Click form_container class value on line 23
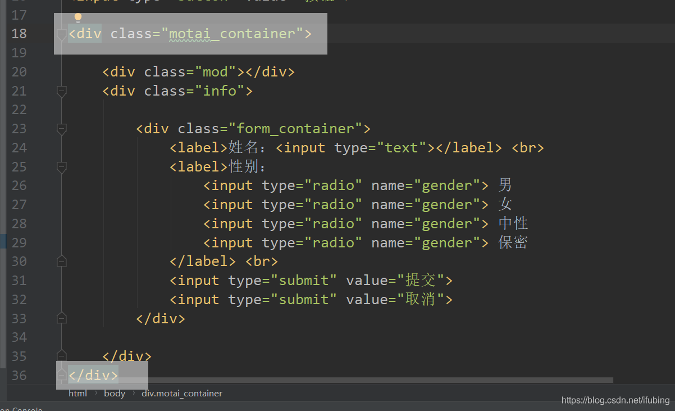The width and height of the screenshot is (675, 411). click(295, 129)
